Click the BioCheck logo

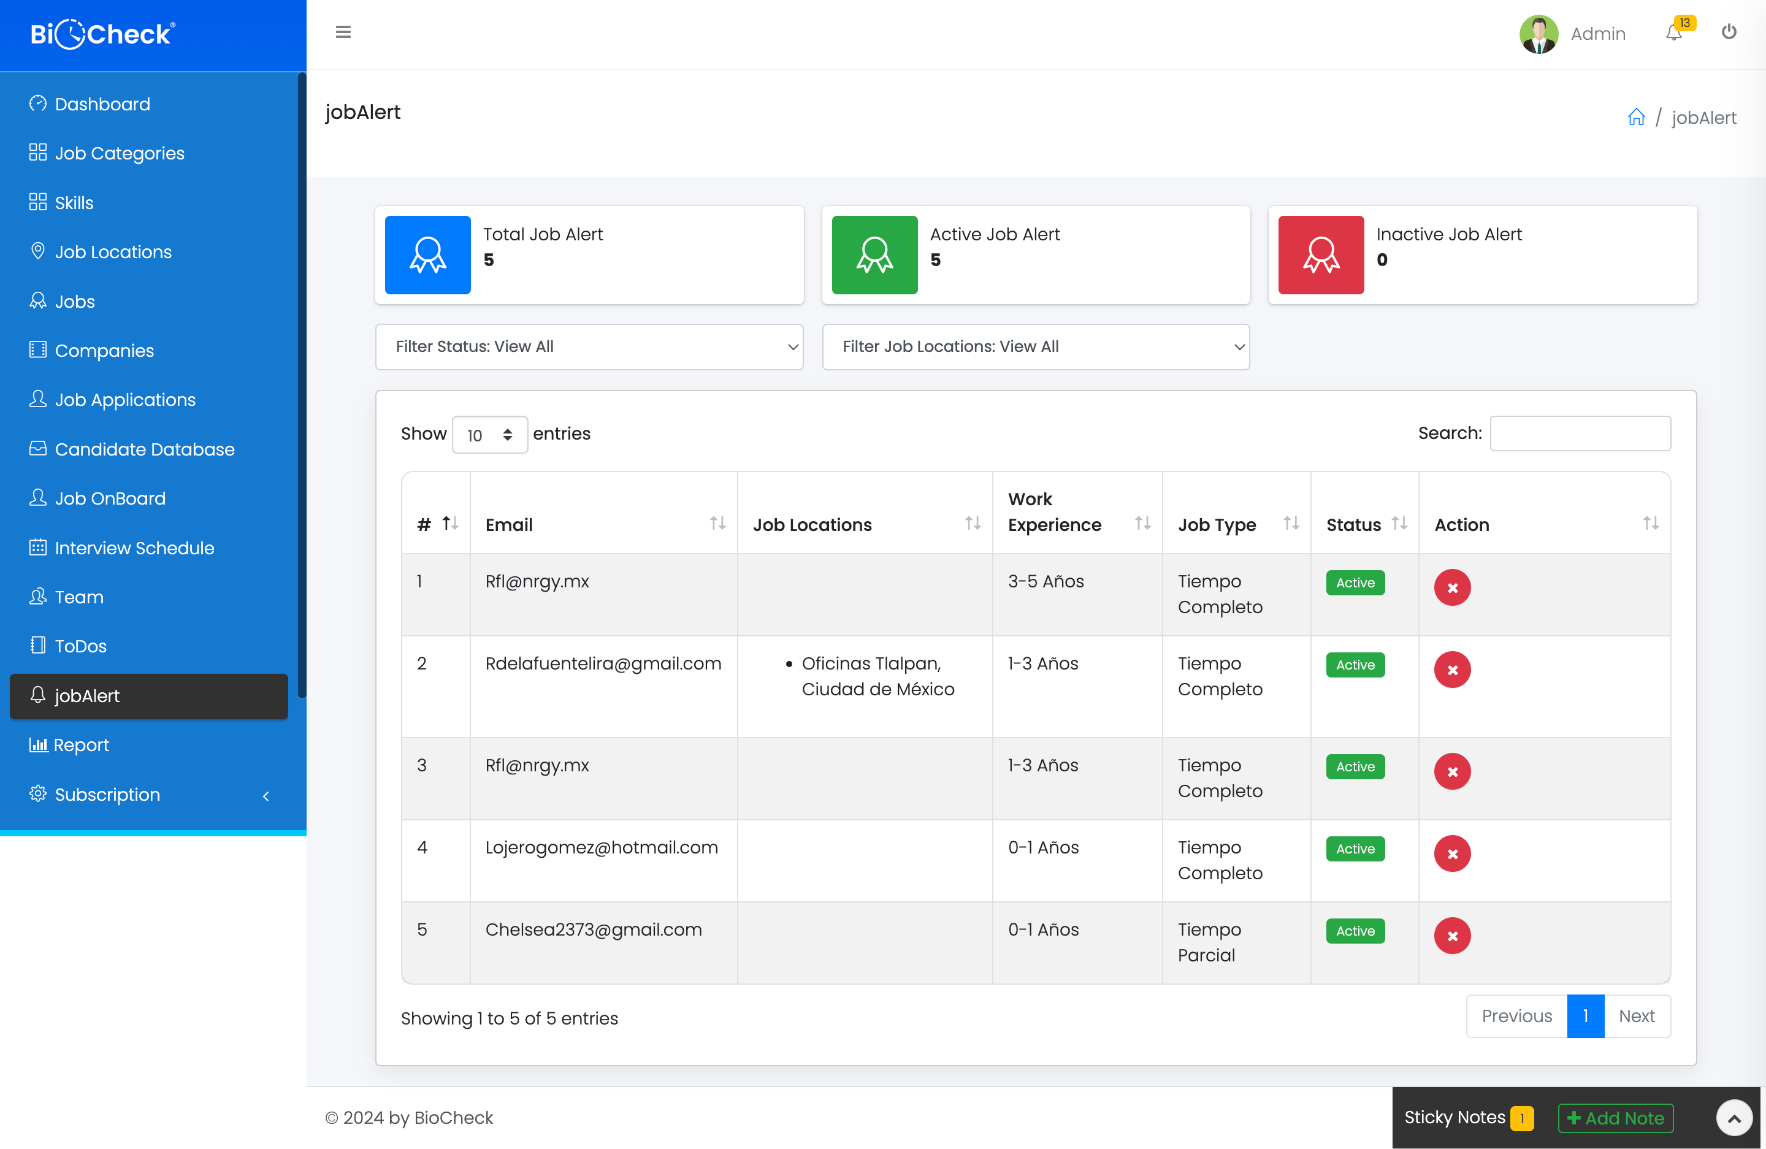pos(103,34)
